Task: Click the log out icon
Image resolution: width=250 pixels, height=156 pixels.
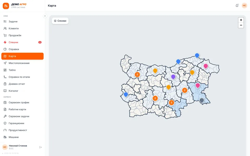Action: [41, 147]
